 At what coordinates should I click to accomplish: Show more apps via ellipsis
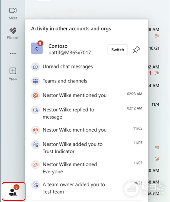[x=13, y=53]
